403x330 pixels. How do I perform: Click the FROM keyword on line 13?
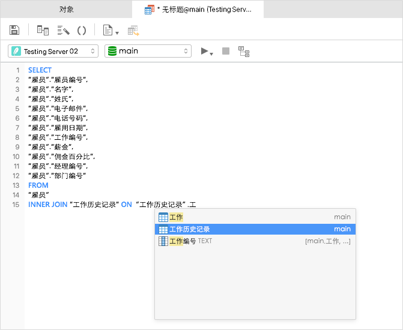tap(38, 185)
